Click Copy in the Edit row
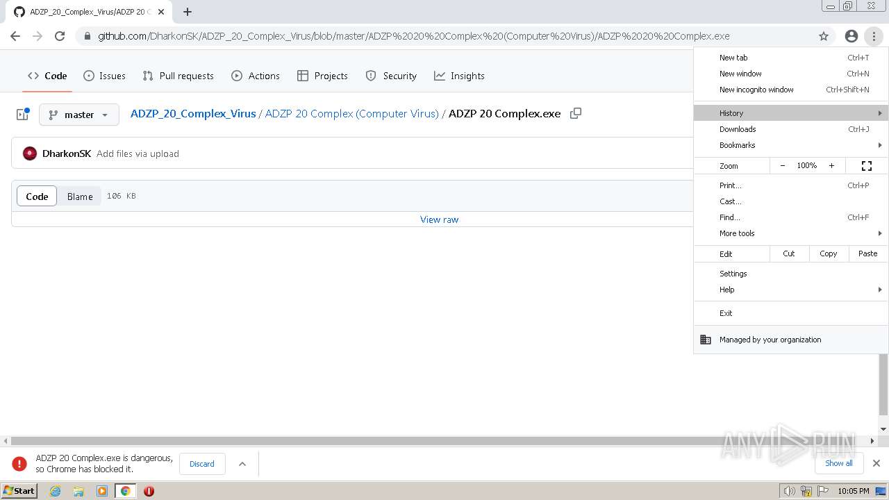The height and width of the screenshot is (500, 889). tap(829, 253)
